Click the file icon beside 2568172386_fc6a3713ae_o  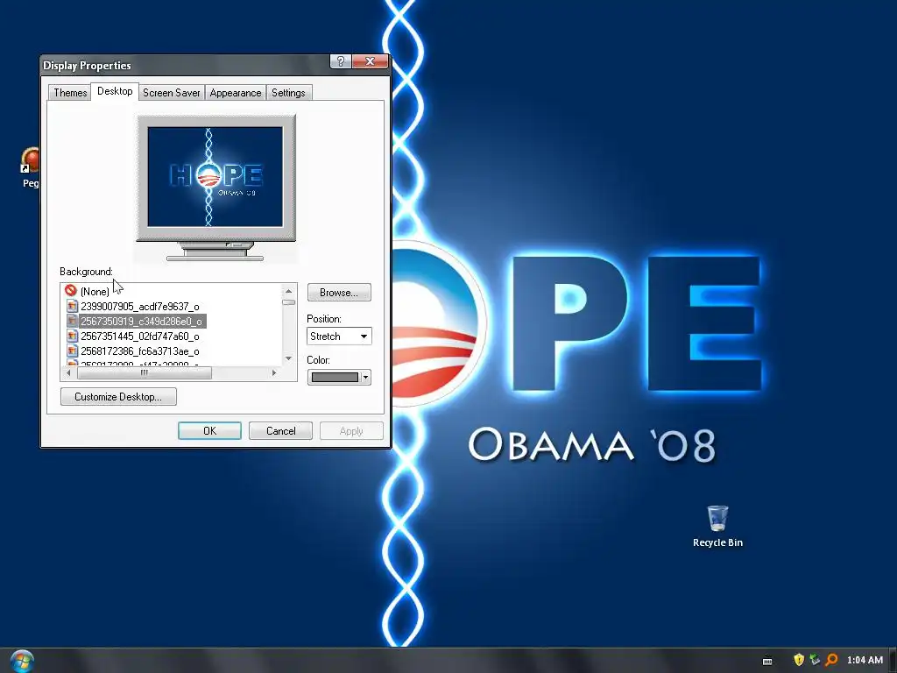pos(72,351)
